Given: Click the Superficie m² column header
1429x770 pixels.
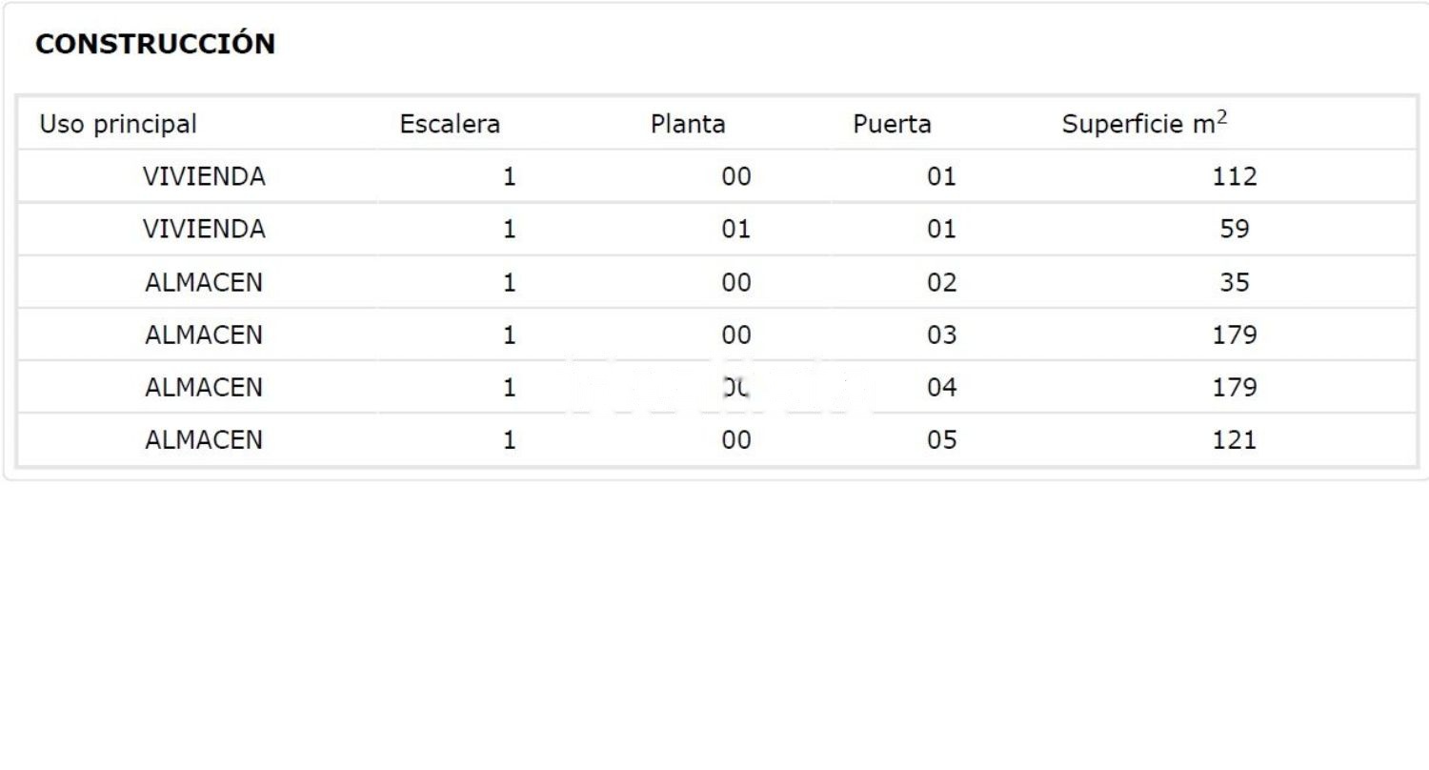Looking at the screenshot, I should [x=1143, y=124].
